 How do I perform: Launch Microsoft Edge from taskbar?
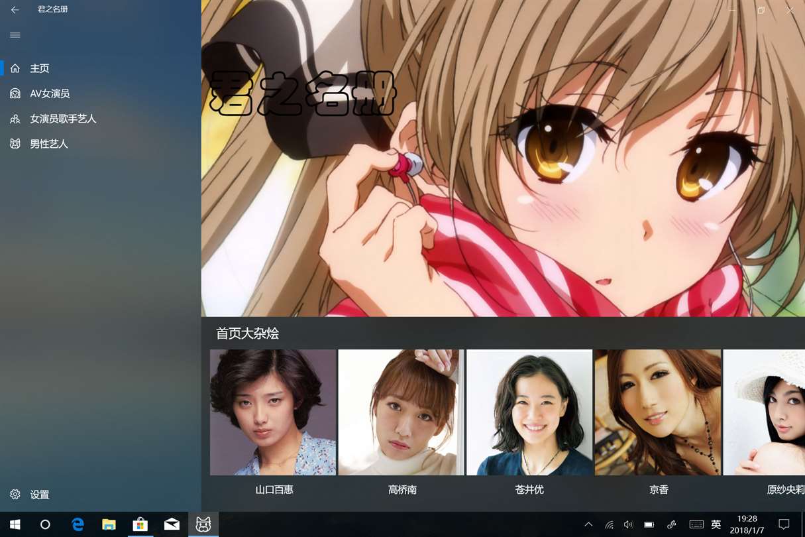[78, 524]
